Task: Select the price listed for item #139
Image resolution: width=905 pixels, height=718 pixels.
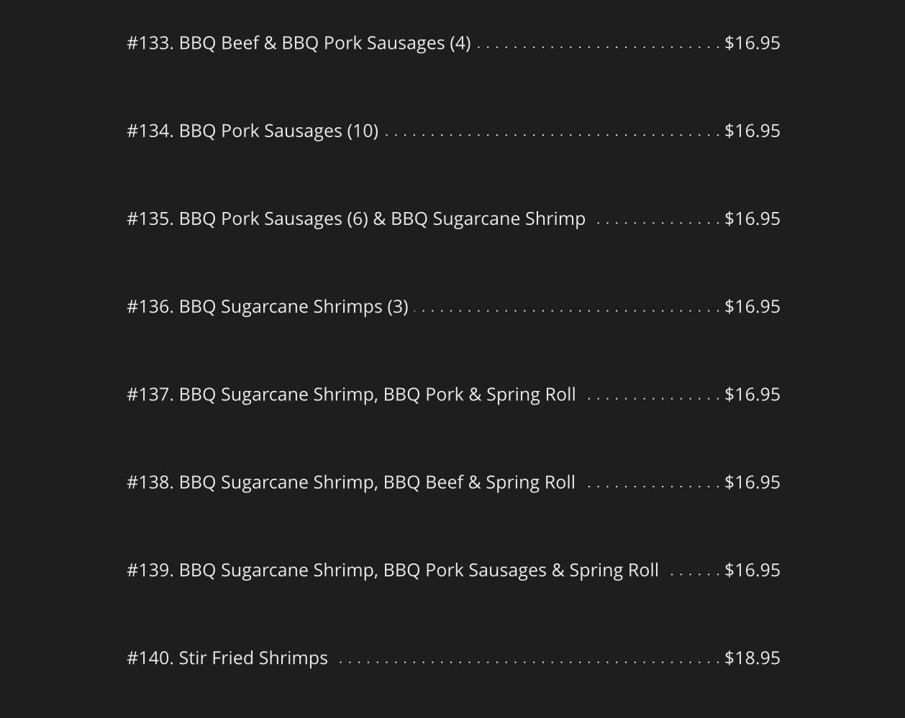Action: click(x=752, y=570)
